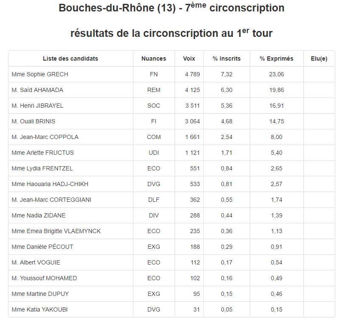Image resolution: width=342 pixels, height=323 pixels.
Task: Click M. Jean-Marc CORTEGGIANI's name
Action: 51,200
